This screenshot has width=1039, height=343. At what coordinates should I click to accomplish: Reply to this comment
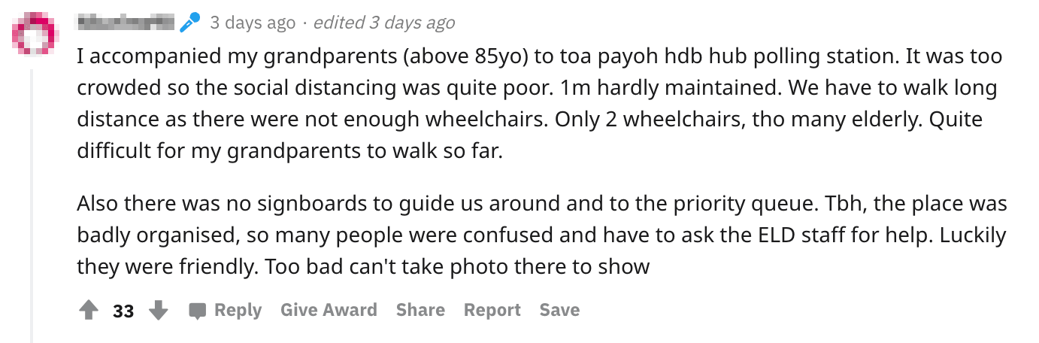click(x=238, y=310)
